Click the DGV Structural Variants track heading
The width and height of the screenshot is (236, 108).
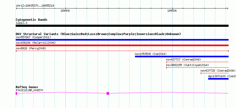[98, 34]
